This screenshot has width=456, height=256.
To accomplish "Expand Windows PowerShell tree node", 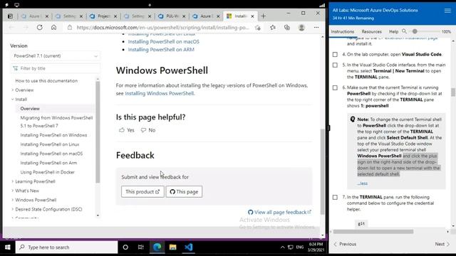I will [13, 200].
